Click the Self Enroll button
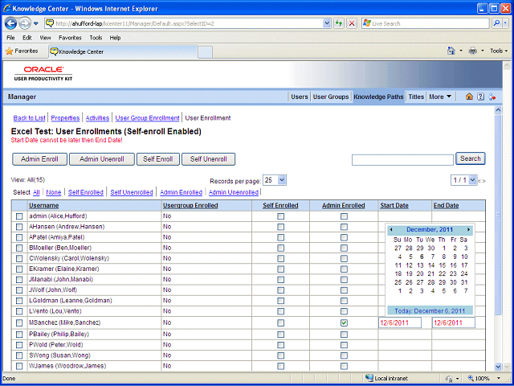The image size is (514, 386). coord(158,159)
